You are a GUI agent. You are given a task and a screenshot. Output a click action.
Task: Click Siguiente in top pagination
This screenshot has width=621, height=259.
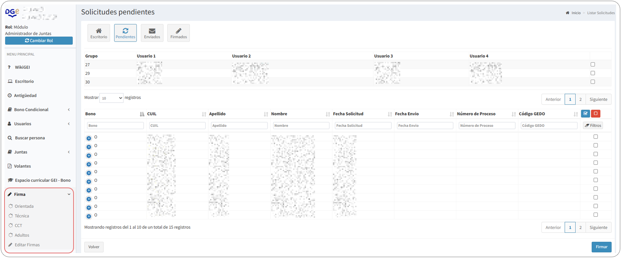(598, 99)
